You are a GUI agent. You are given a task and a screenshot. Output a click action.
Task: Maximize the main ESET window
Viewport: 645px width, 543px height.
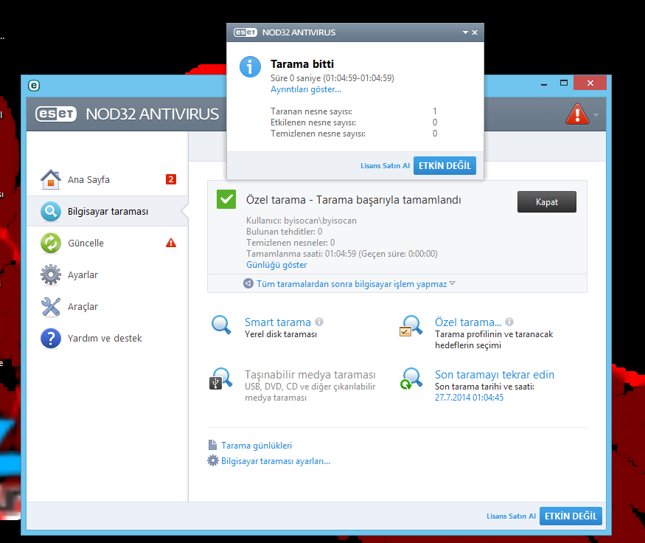(x=564, y=83)
